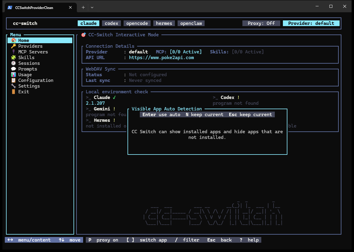The image size is (354, 252).
Task: Click the 'Skills: [0/0 Active]' status
Action: (x=237, y=52)
